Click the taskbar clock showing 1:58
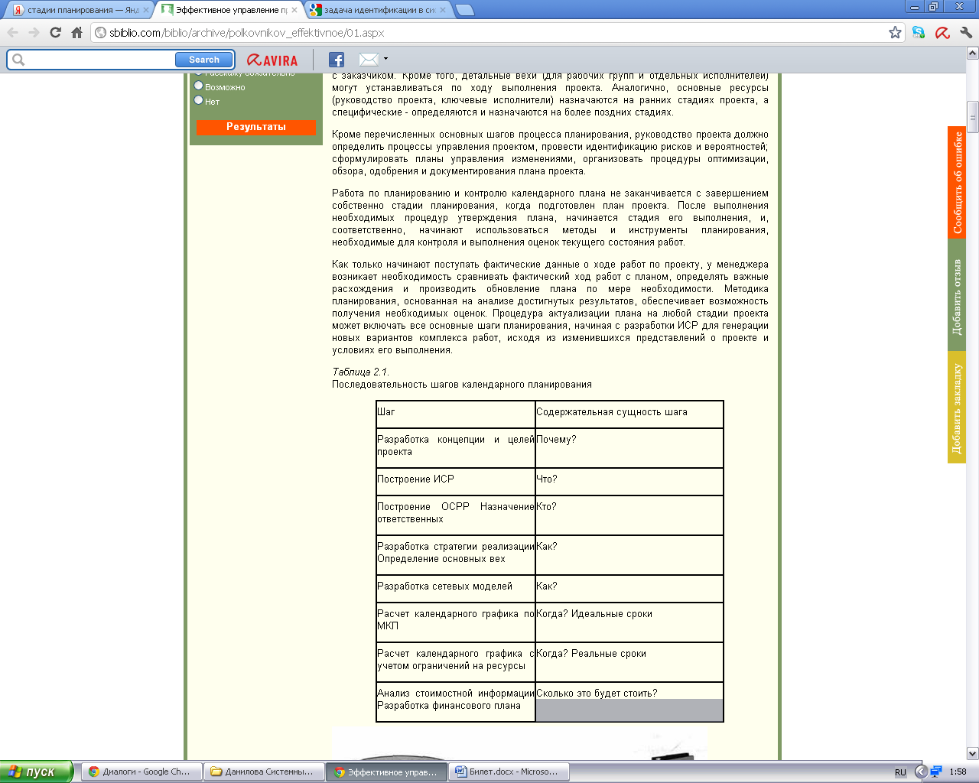 (958, 772)
